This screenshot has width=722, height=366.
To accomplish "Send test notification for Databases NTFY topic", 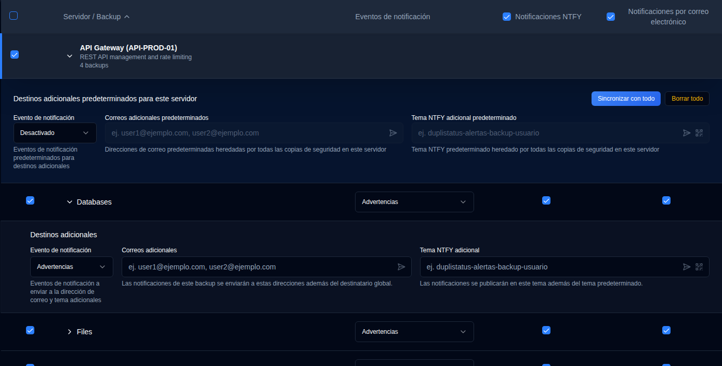I will 686,266.
